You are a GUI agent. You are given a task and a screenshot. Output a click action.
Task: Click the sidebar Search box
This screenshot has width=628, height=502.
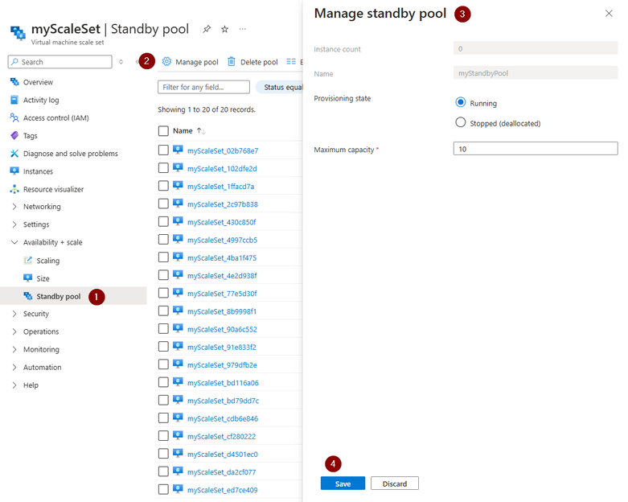pos(60,62)
